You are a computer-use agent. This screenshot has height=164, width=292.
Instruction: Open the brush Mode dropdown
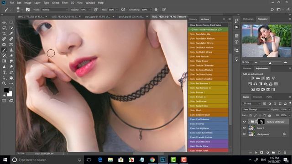click(x=55, y=10)
